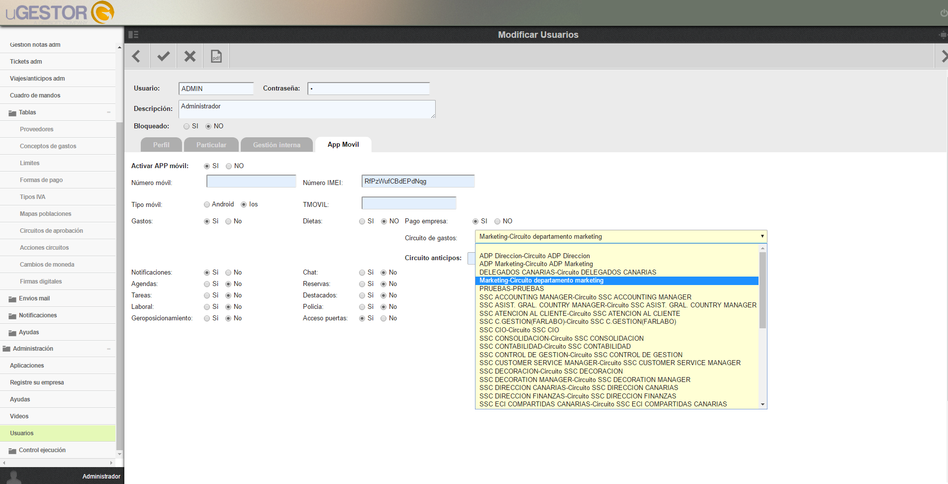Screen dimensions: 948x484
Task: Switch to the Particular tab
Action: pyautogui.click(x=211, y=145)
